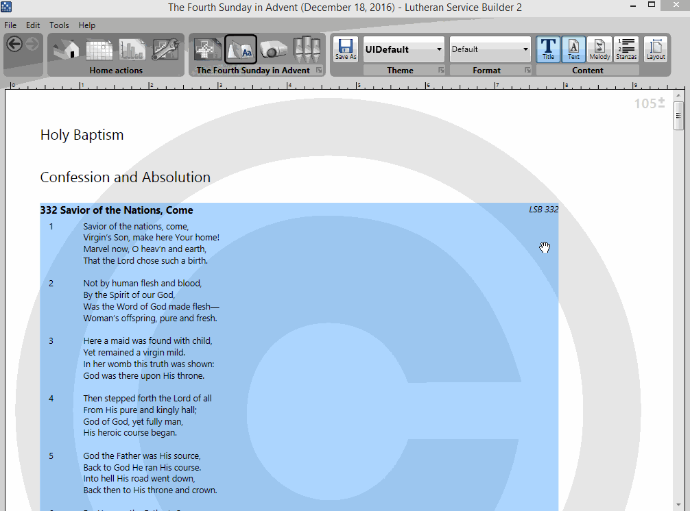Click the line 'His heroic course began.'

[130, 433]
